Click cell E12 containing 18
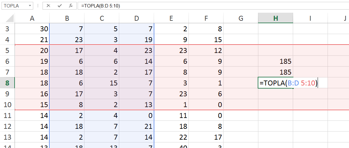349x148 pixels. pyautogui.click(x=171, y=126)
